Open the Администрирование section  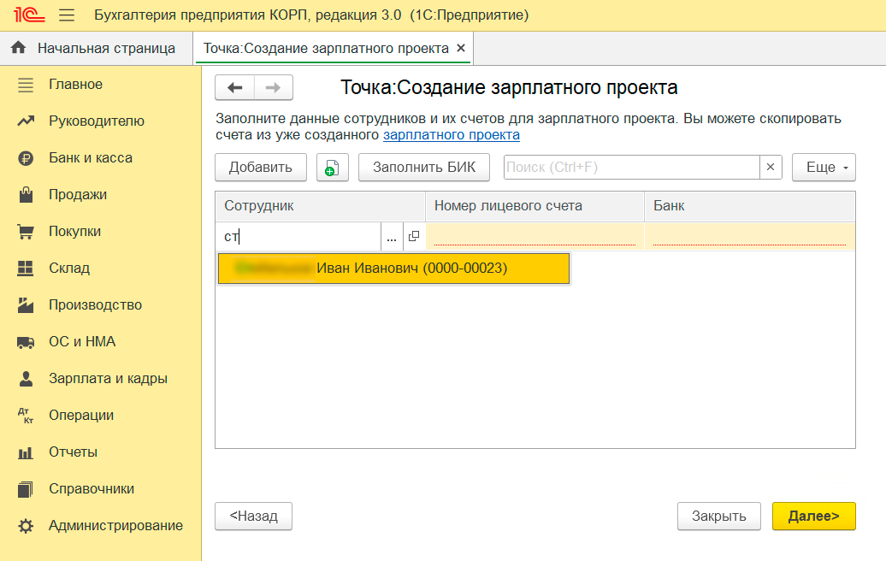pos(115,526)
